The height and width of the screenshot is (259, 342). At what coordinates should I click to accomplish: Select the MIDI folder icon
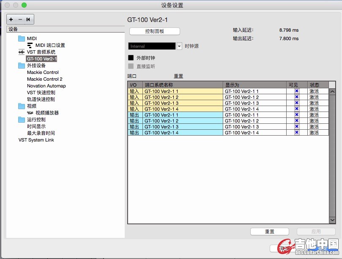[x=22, y=38]
